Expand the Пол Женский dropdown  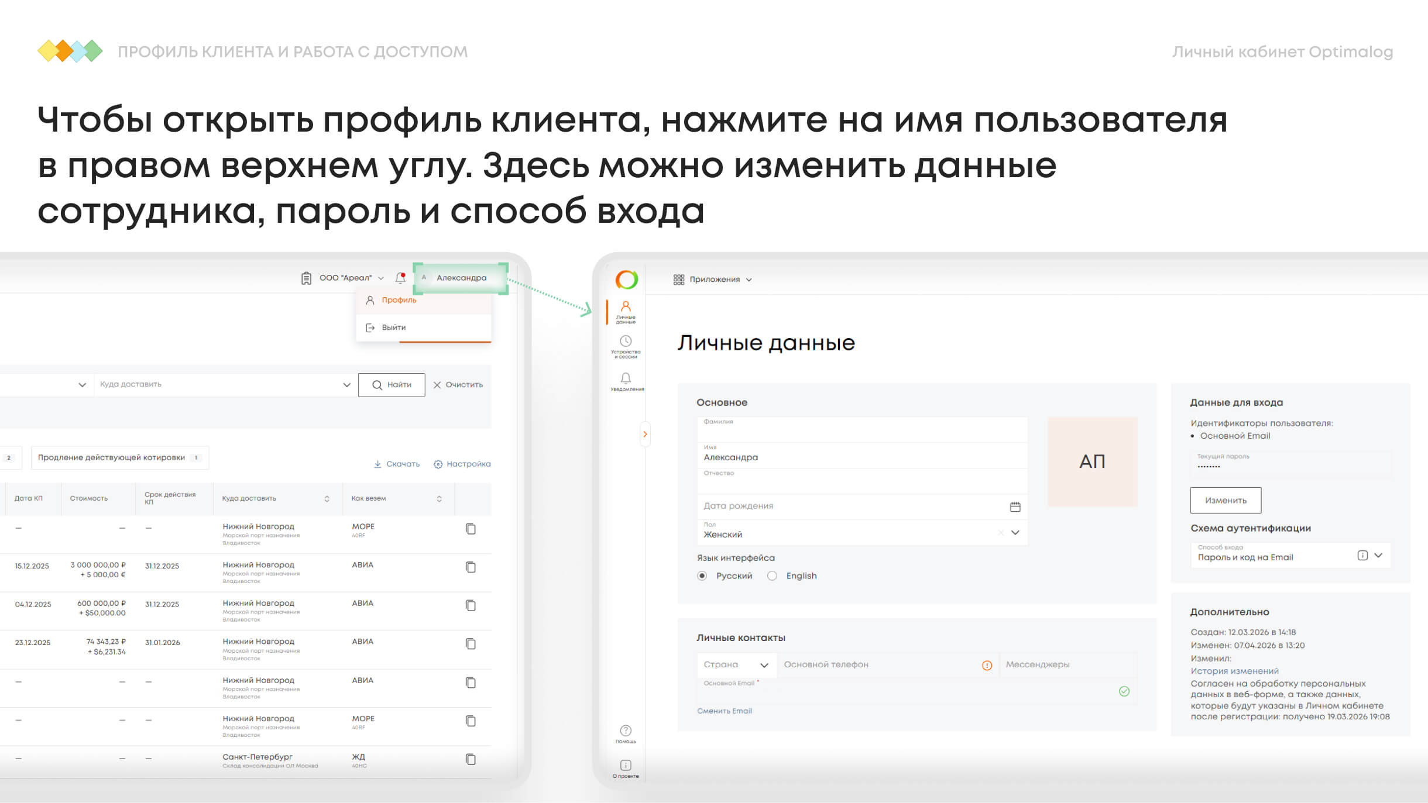[1015, 533]
